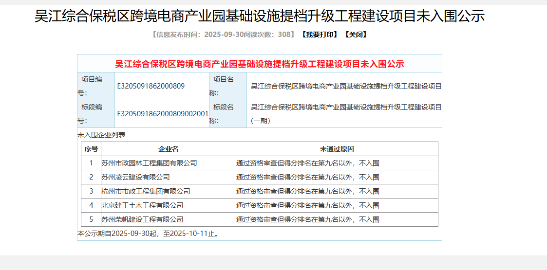Image resolution: width=547 pixels, height=270 pixels.
Task: Select company 苏州市政园林工程集团有限公司
Action: 149,163
